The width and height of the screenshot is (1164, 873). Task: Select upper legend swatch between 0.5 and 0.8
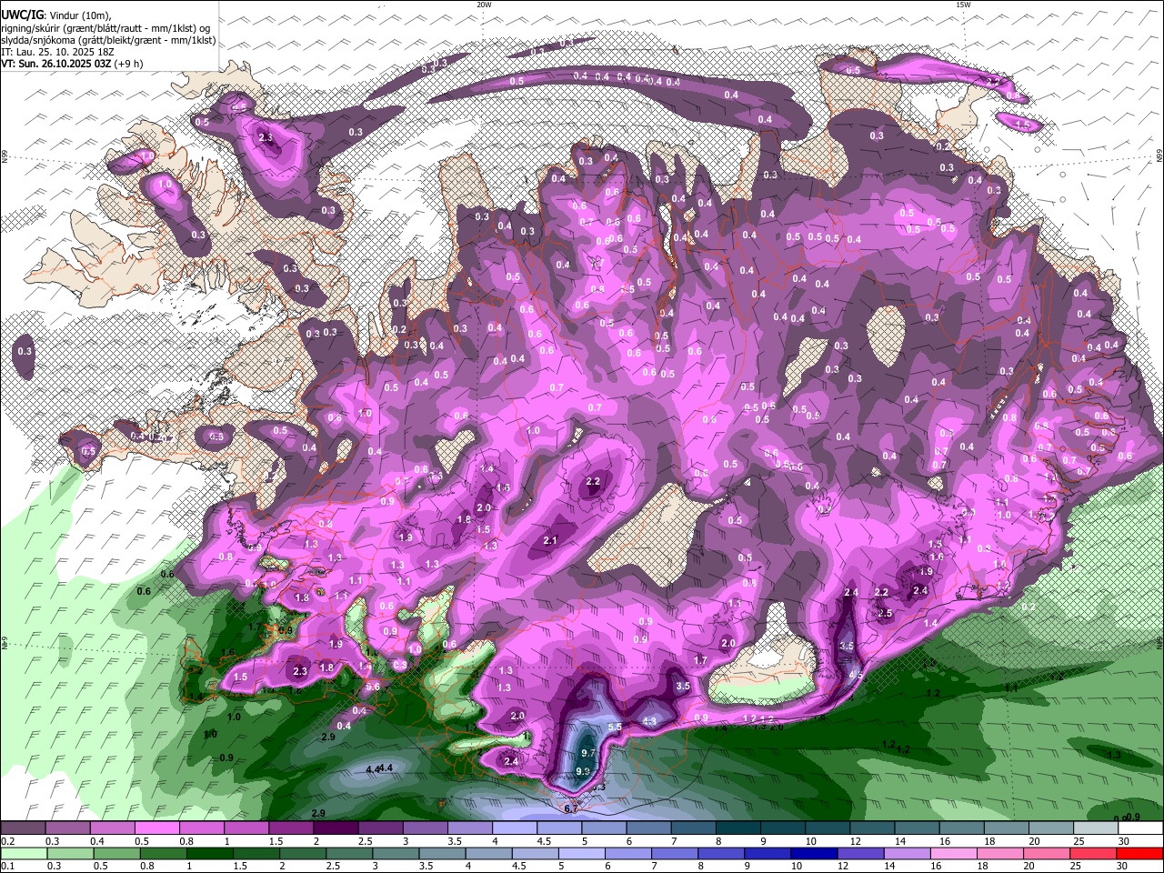(156, 828)
